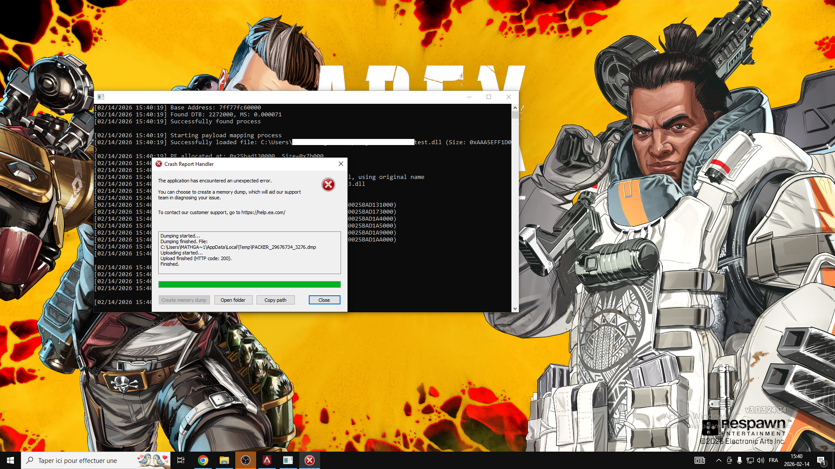The height and width of the screenshot is (469, 835).
Task: Switch to OBS Studio taskbar icon
Action: click(245, 460)
